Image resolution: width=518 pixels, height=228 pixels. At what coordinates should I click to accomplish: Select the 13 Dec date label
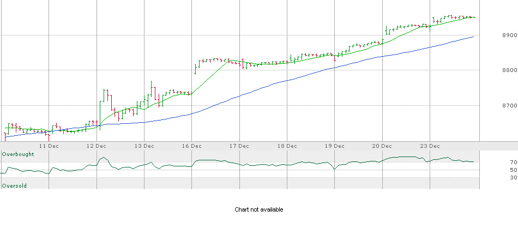[x=144, y=146]
